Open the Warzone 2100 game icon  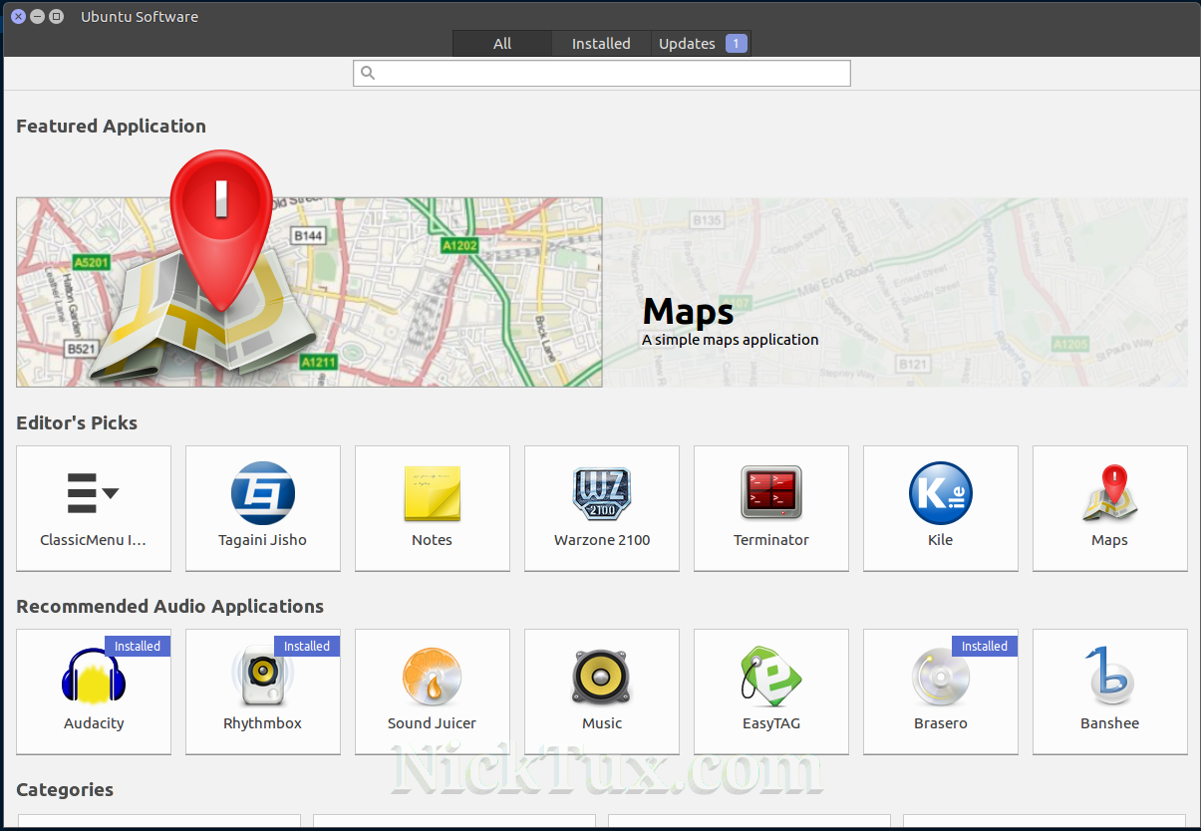[x=602, y=493]
